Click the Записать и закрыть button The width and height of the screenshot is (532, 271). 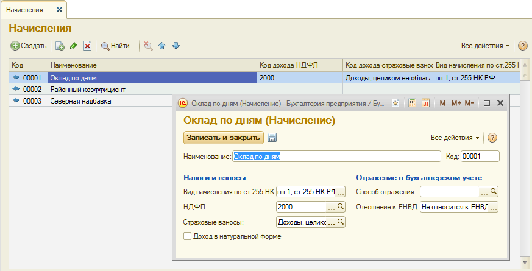point(224,138)
